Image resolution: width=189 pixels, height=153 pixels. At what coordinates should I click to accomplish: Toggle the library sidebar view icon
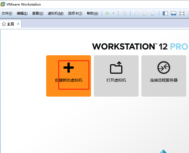pyautogui.click(x=165, y=13)
